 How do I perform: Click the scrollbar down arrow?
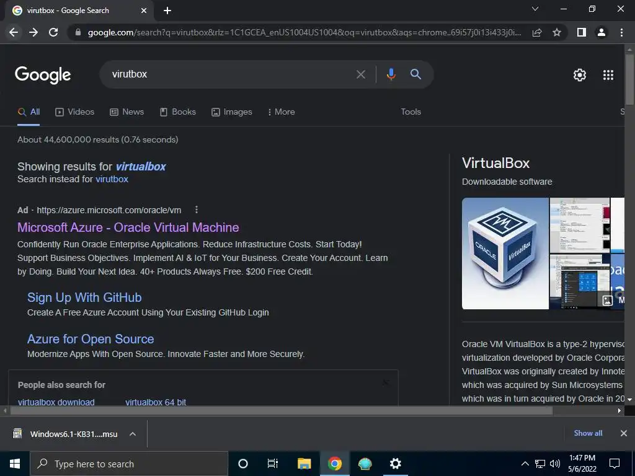[x=630, y=400]
